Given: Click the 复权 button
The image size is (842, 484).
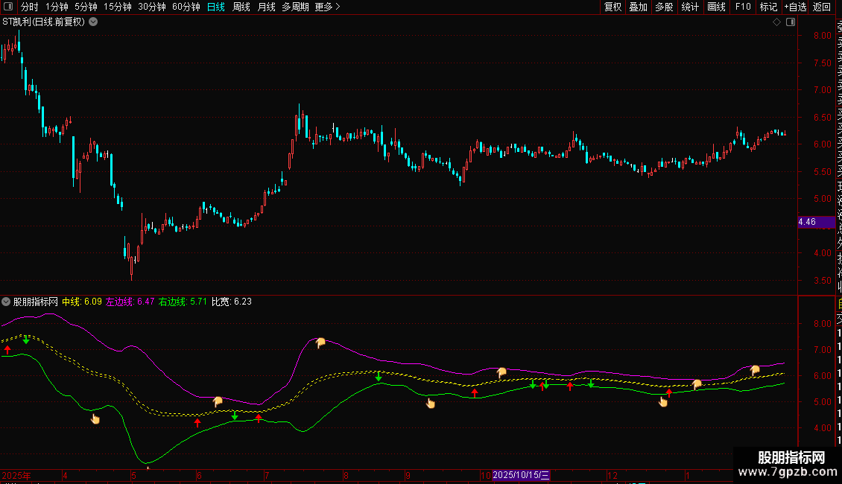Looking at the screenshot, I should 612,7.
